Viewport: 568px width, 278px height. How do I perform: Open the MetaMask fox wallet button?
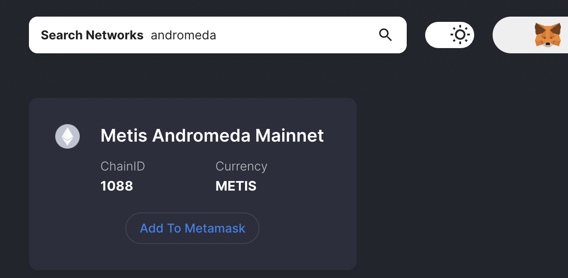(547, 35)
